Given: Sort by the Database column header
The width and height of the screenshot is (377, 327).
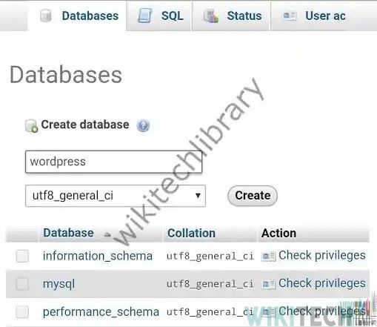Looking at the screenshot, I should [68, 233].
